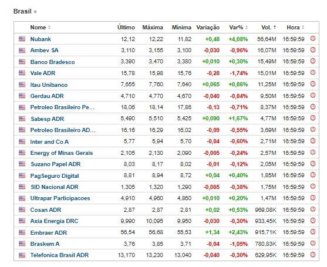Open the Energy of Minas Gerais link
Screen dimensions: 327x267
[62, 153]
